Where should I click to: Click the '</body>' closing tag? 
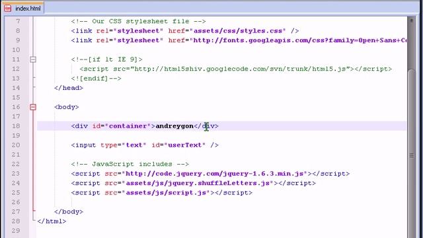pos(69,212)
